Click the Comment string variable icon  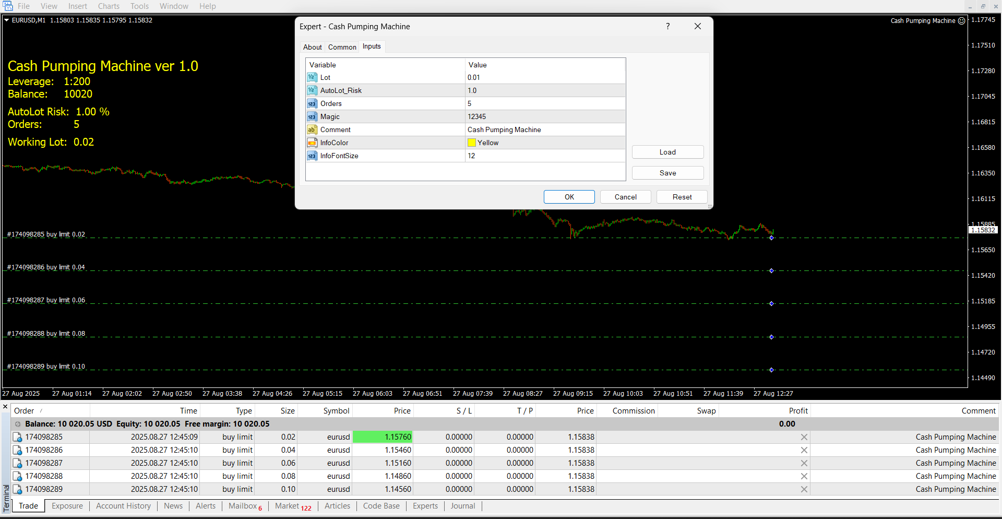[x=312, y=129]
